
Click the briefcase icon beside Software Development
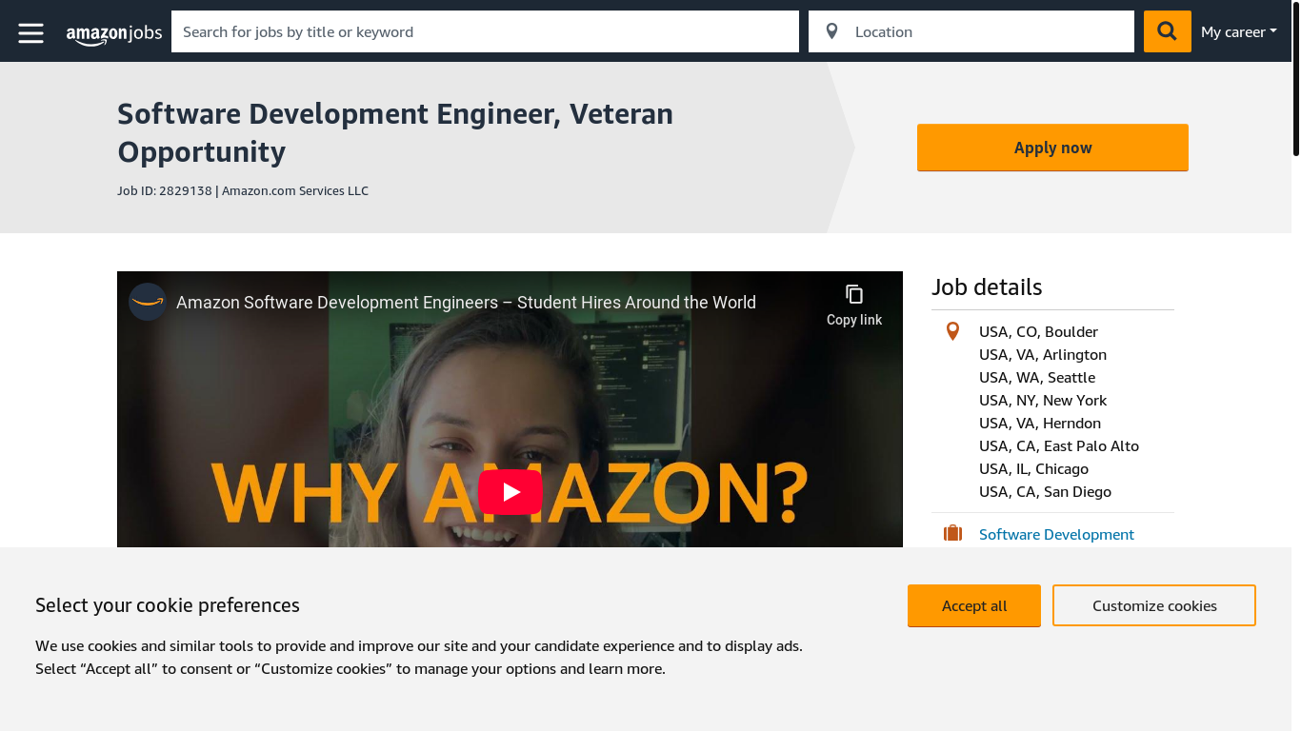952,534
